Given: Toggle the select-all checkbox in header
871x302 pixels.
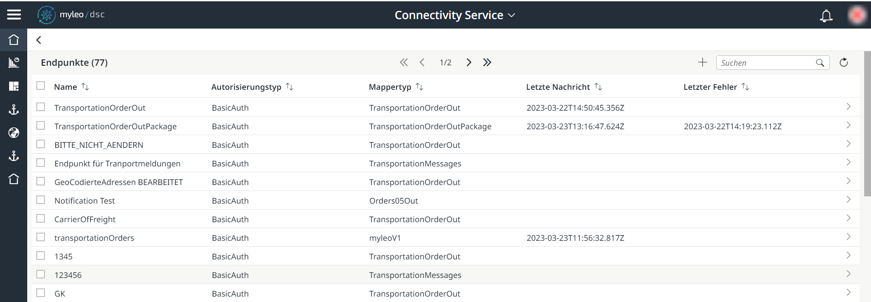Looking at the screenshot, I should tap(41, 86).
